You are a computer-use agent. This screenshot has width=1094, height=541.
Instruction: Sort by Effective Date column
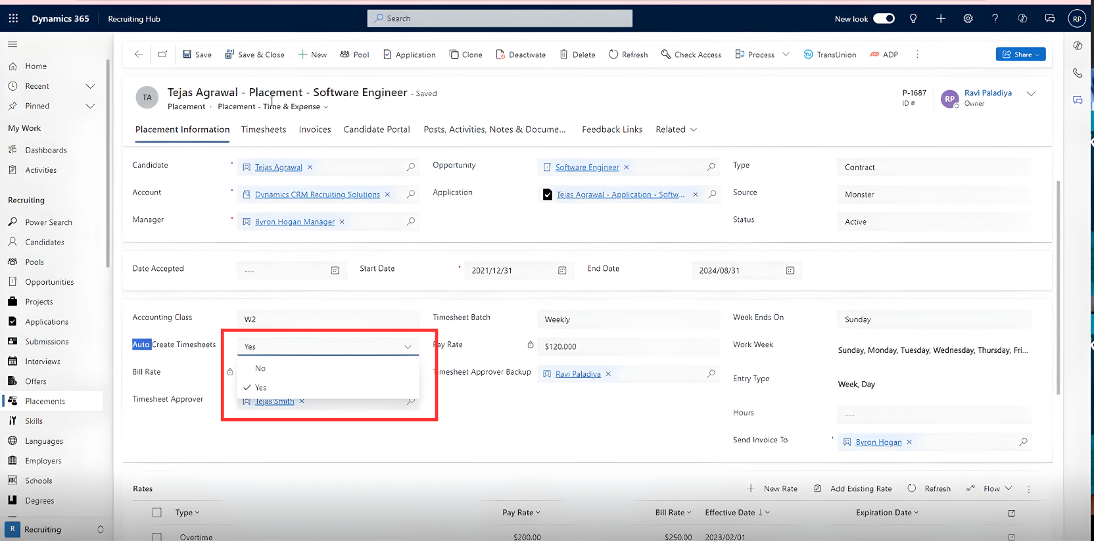[736, 513]
